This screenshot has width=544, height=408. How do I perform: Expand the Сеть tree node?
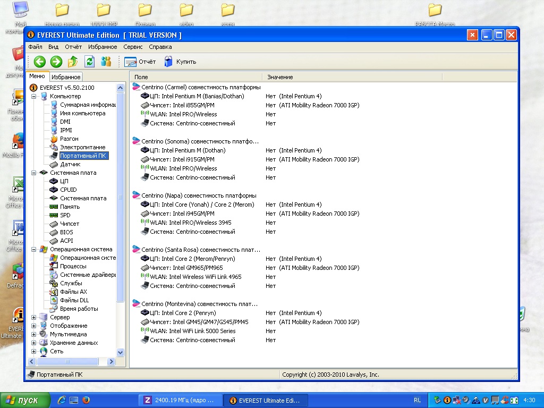tap(33, 352)
